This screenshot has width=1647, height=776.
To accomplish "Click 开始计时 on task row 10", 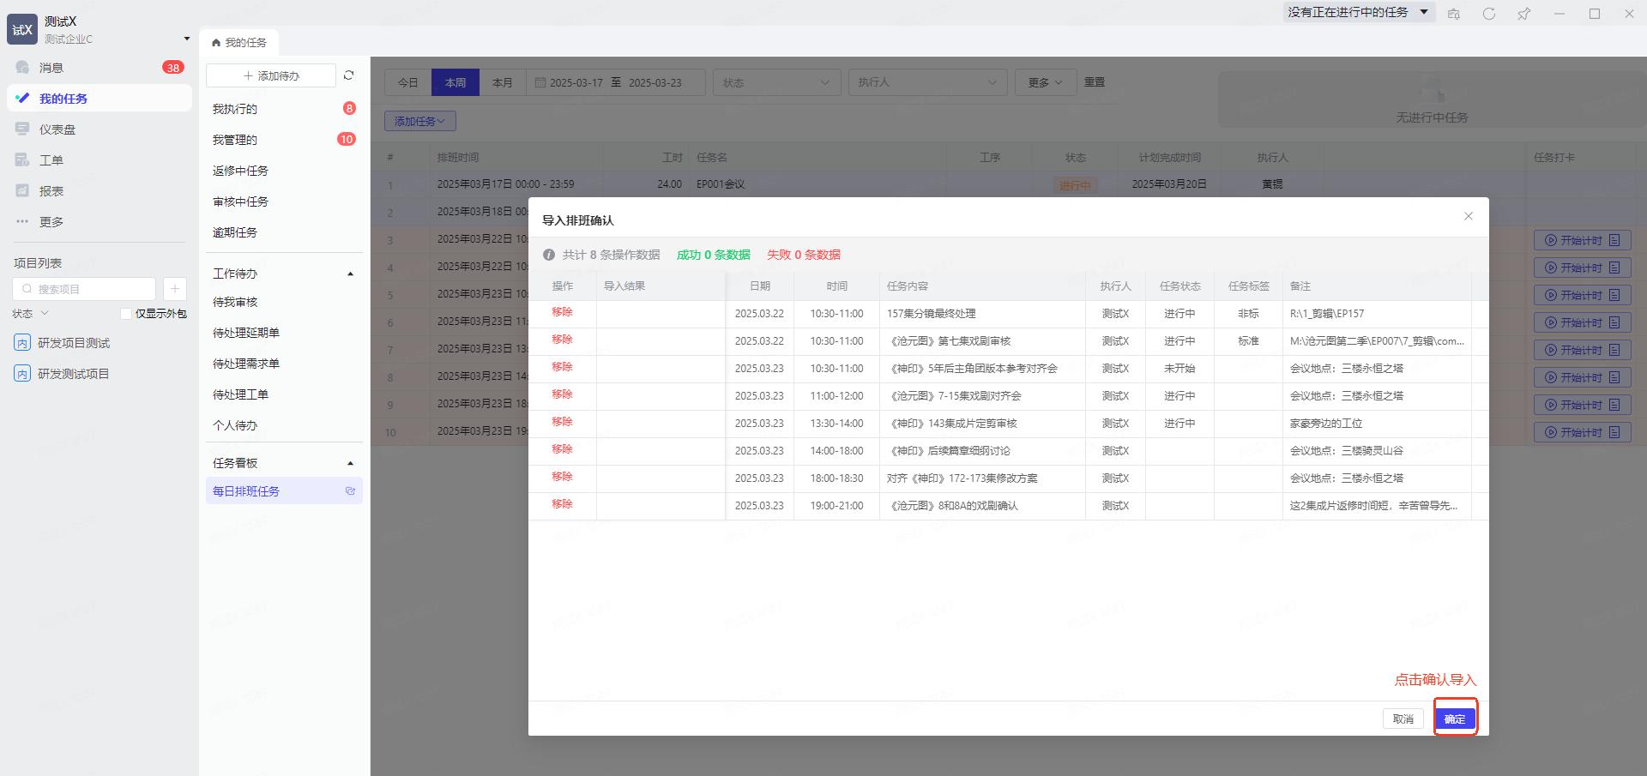I will [1582, 432].
